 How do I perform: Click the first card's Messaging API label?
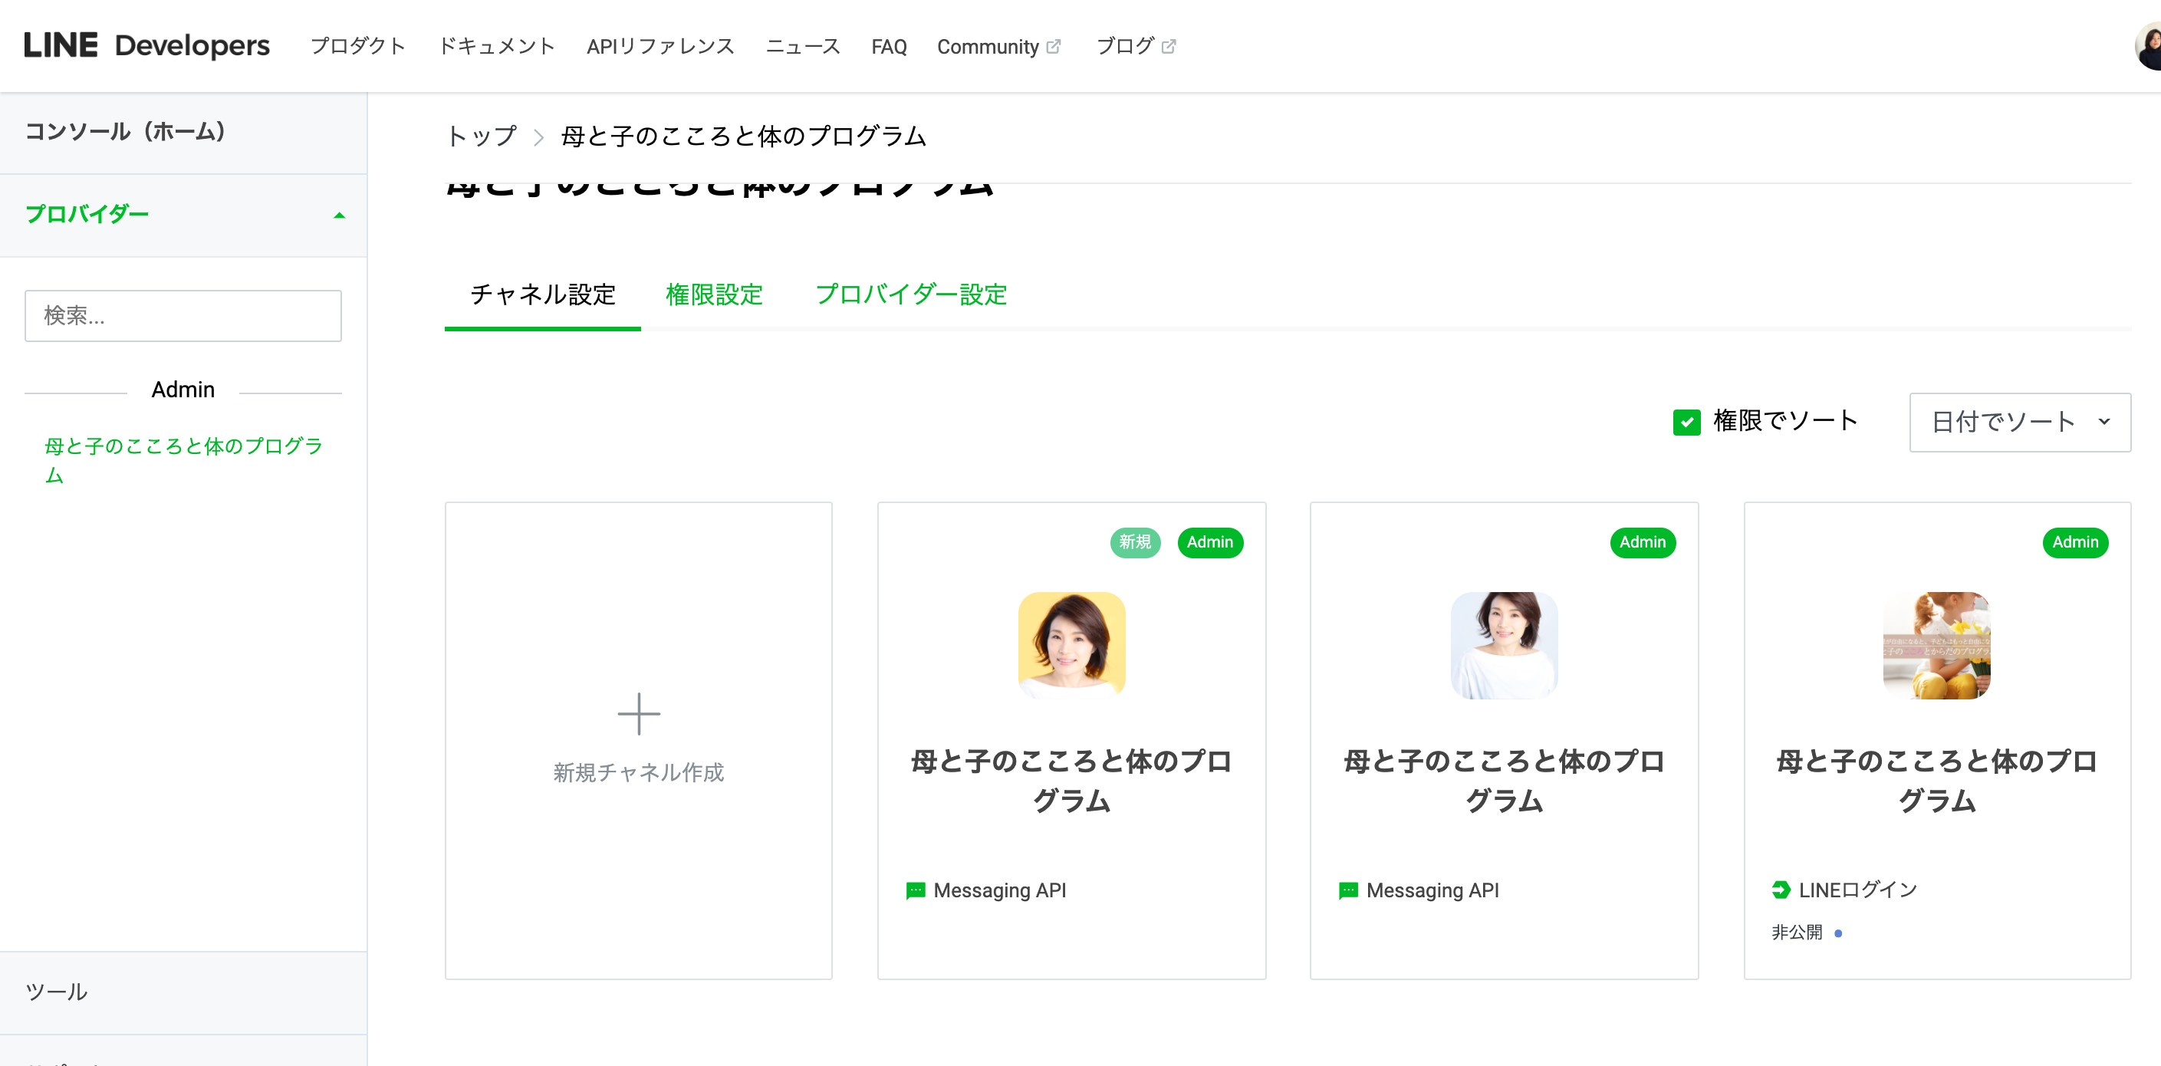(999, 890)
